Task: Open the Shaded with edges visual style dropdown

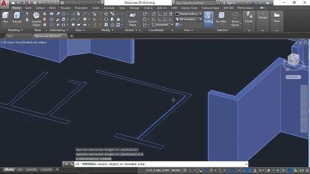Action: [x=189, y=14]
